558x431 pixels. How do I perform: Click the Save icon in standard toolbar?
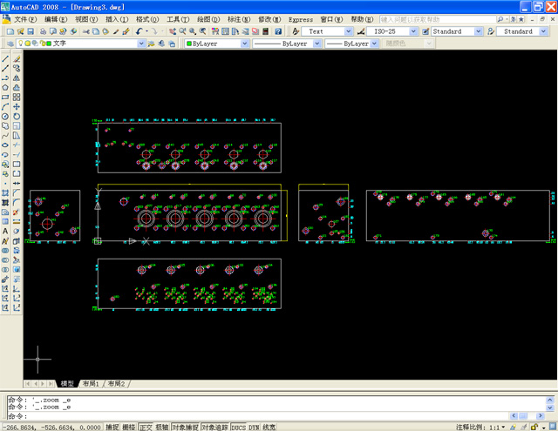tap(31, 31)
